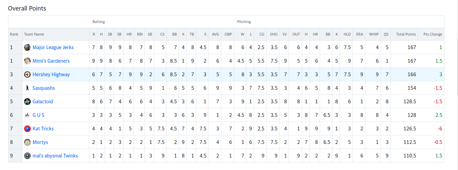Click the Mimi's Gardeners team avatar
The width and height of the screenshot is (458, 170).
(x=27, y=61)
